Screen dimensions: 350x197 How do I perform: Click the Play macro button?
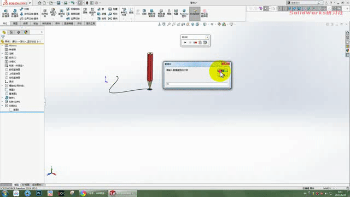click(x=185, y=43)
